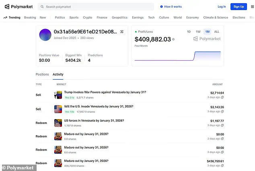Click the Sign Up button
255x171 pixels.
tap(239, 7)
